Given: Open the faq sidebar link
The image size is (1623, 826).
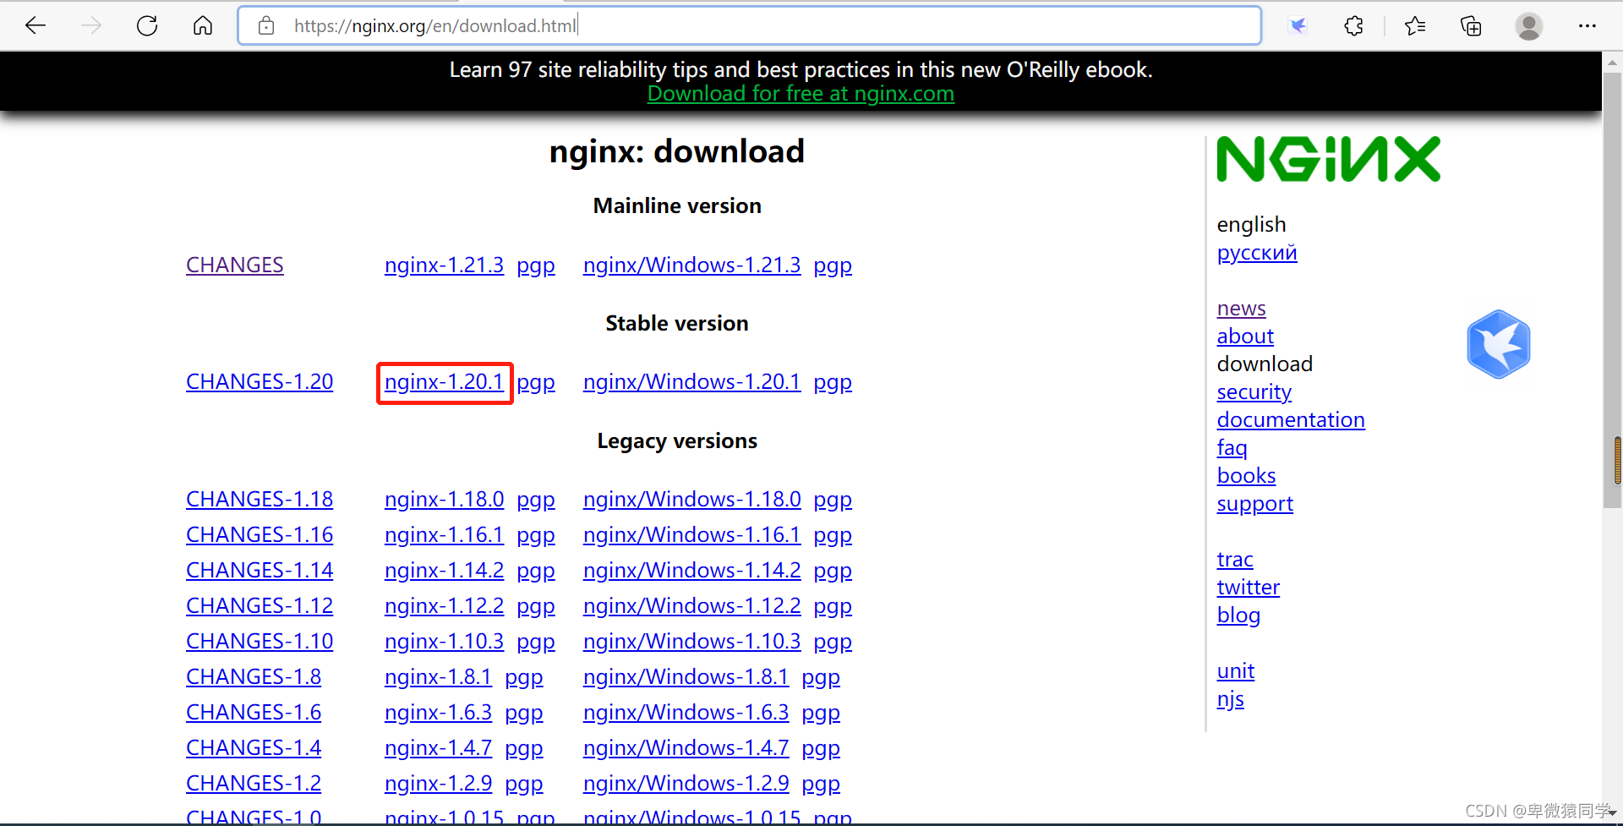Looking at the screenshot, I should point(1232,448).
